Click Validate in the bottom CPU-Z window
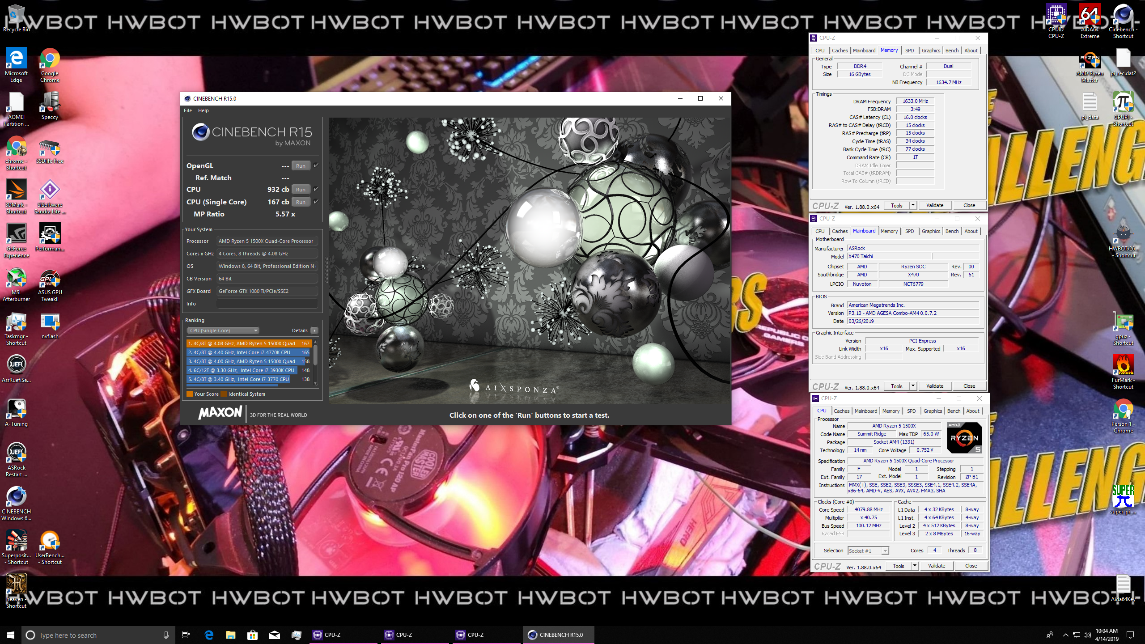1145x644 pixels. (937, 566)
